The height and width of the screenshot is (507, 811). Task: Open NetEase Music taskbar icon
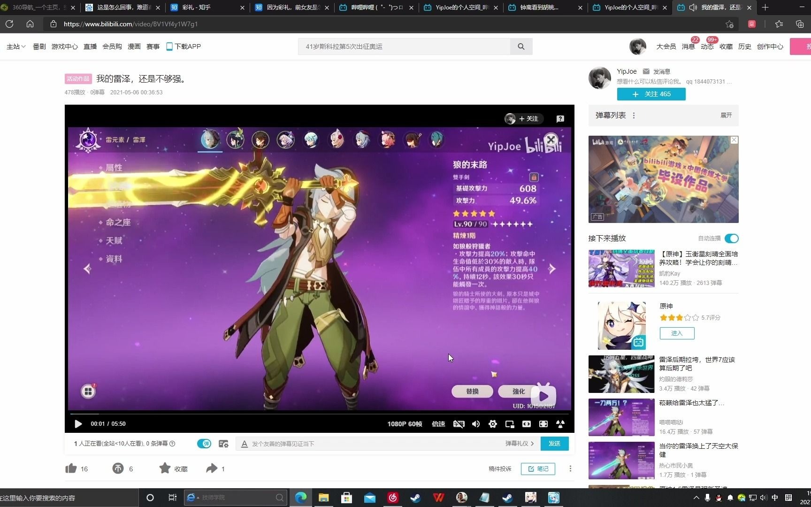[393, 498]
